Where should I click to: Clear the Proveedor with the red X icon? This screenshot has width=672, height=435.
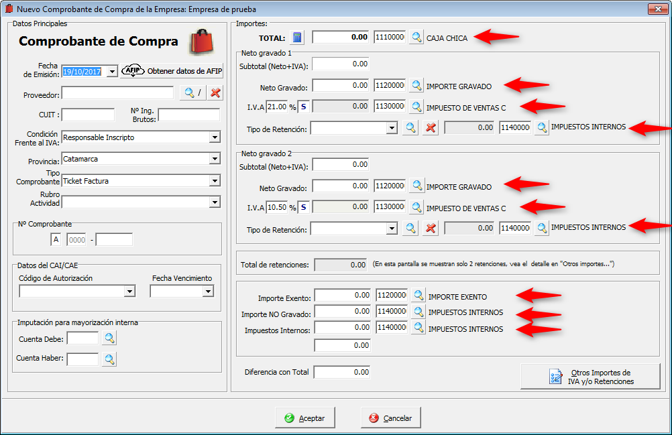click(215, 93)
